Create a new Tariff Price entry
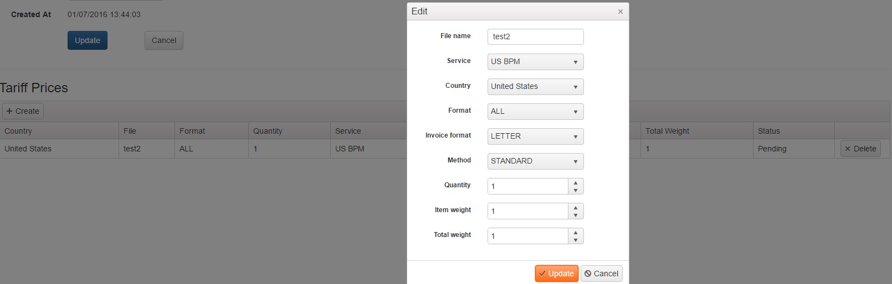 point(23,111)
